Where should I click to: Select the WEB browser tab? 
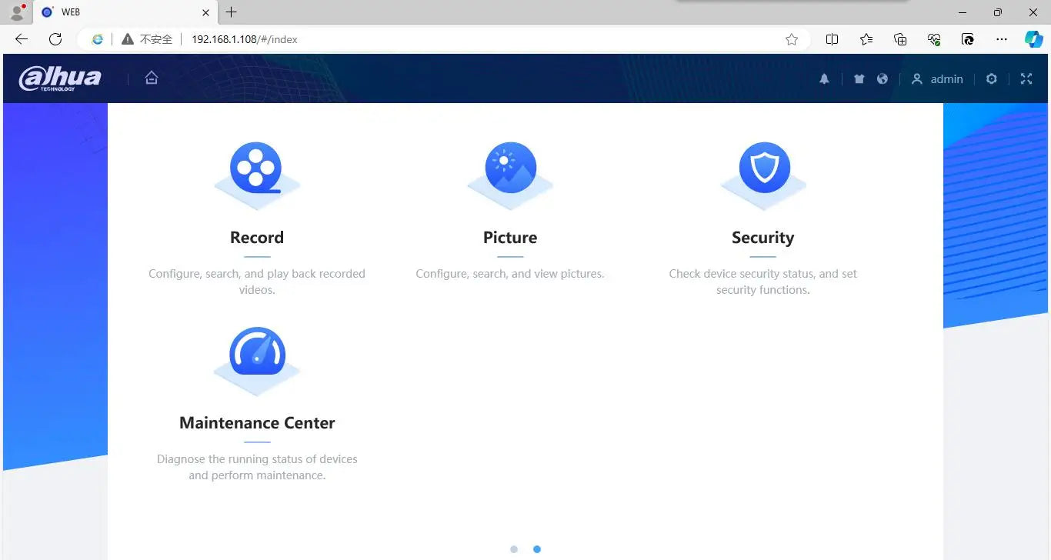point(125,12)
